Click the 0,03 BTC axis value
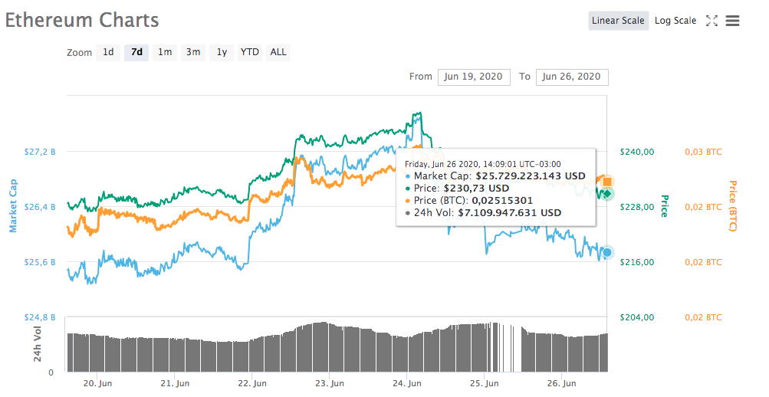Image resolution: width=769 pixels, height=397 pixels. (703, 152)
